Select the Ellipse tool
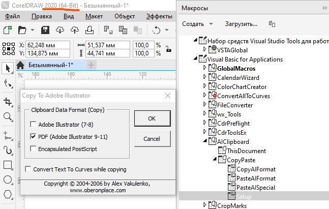 tap(8, 180)
